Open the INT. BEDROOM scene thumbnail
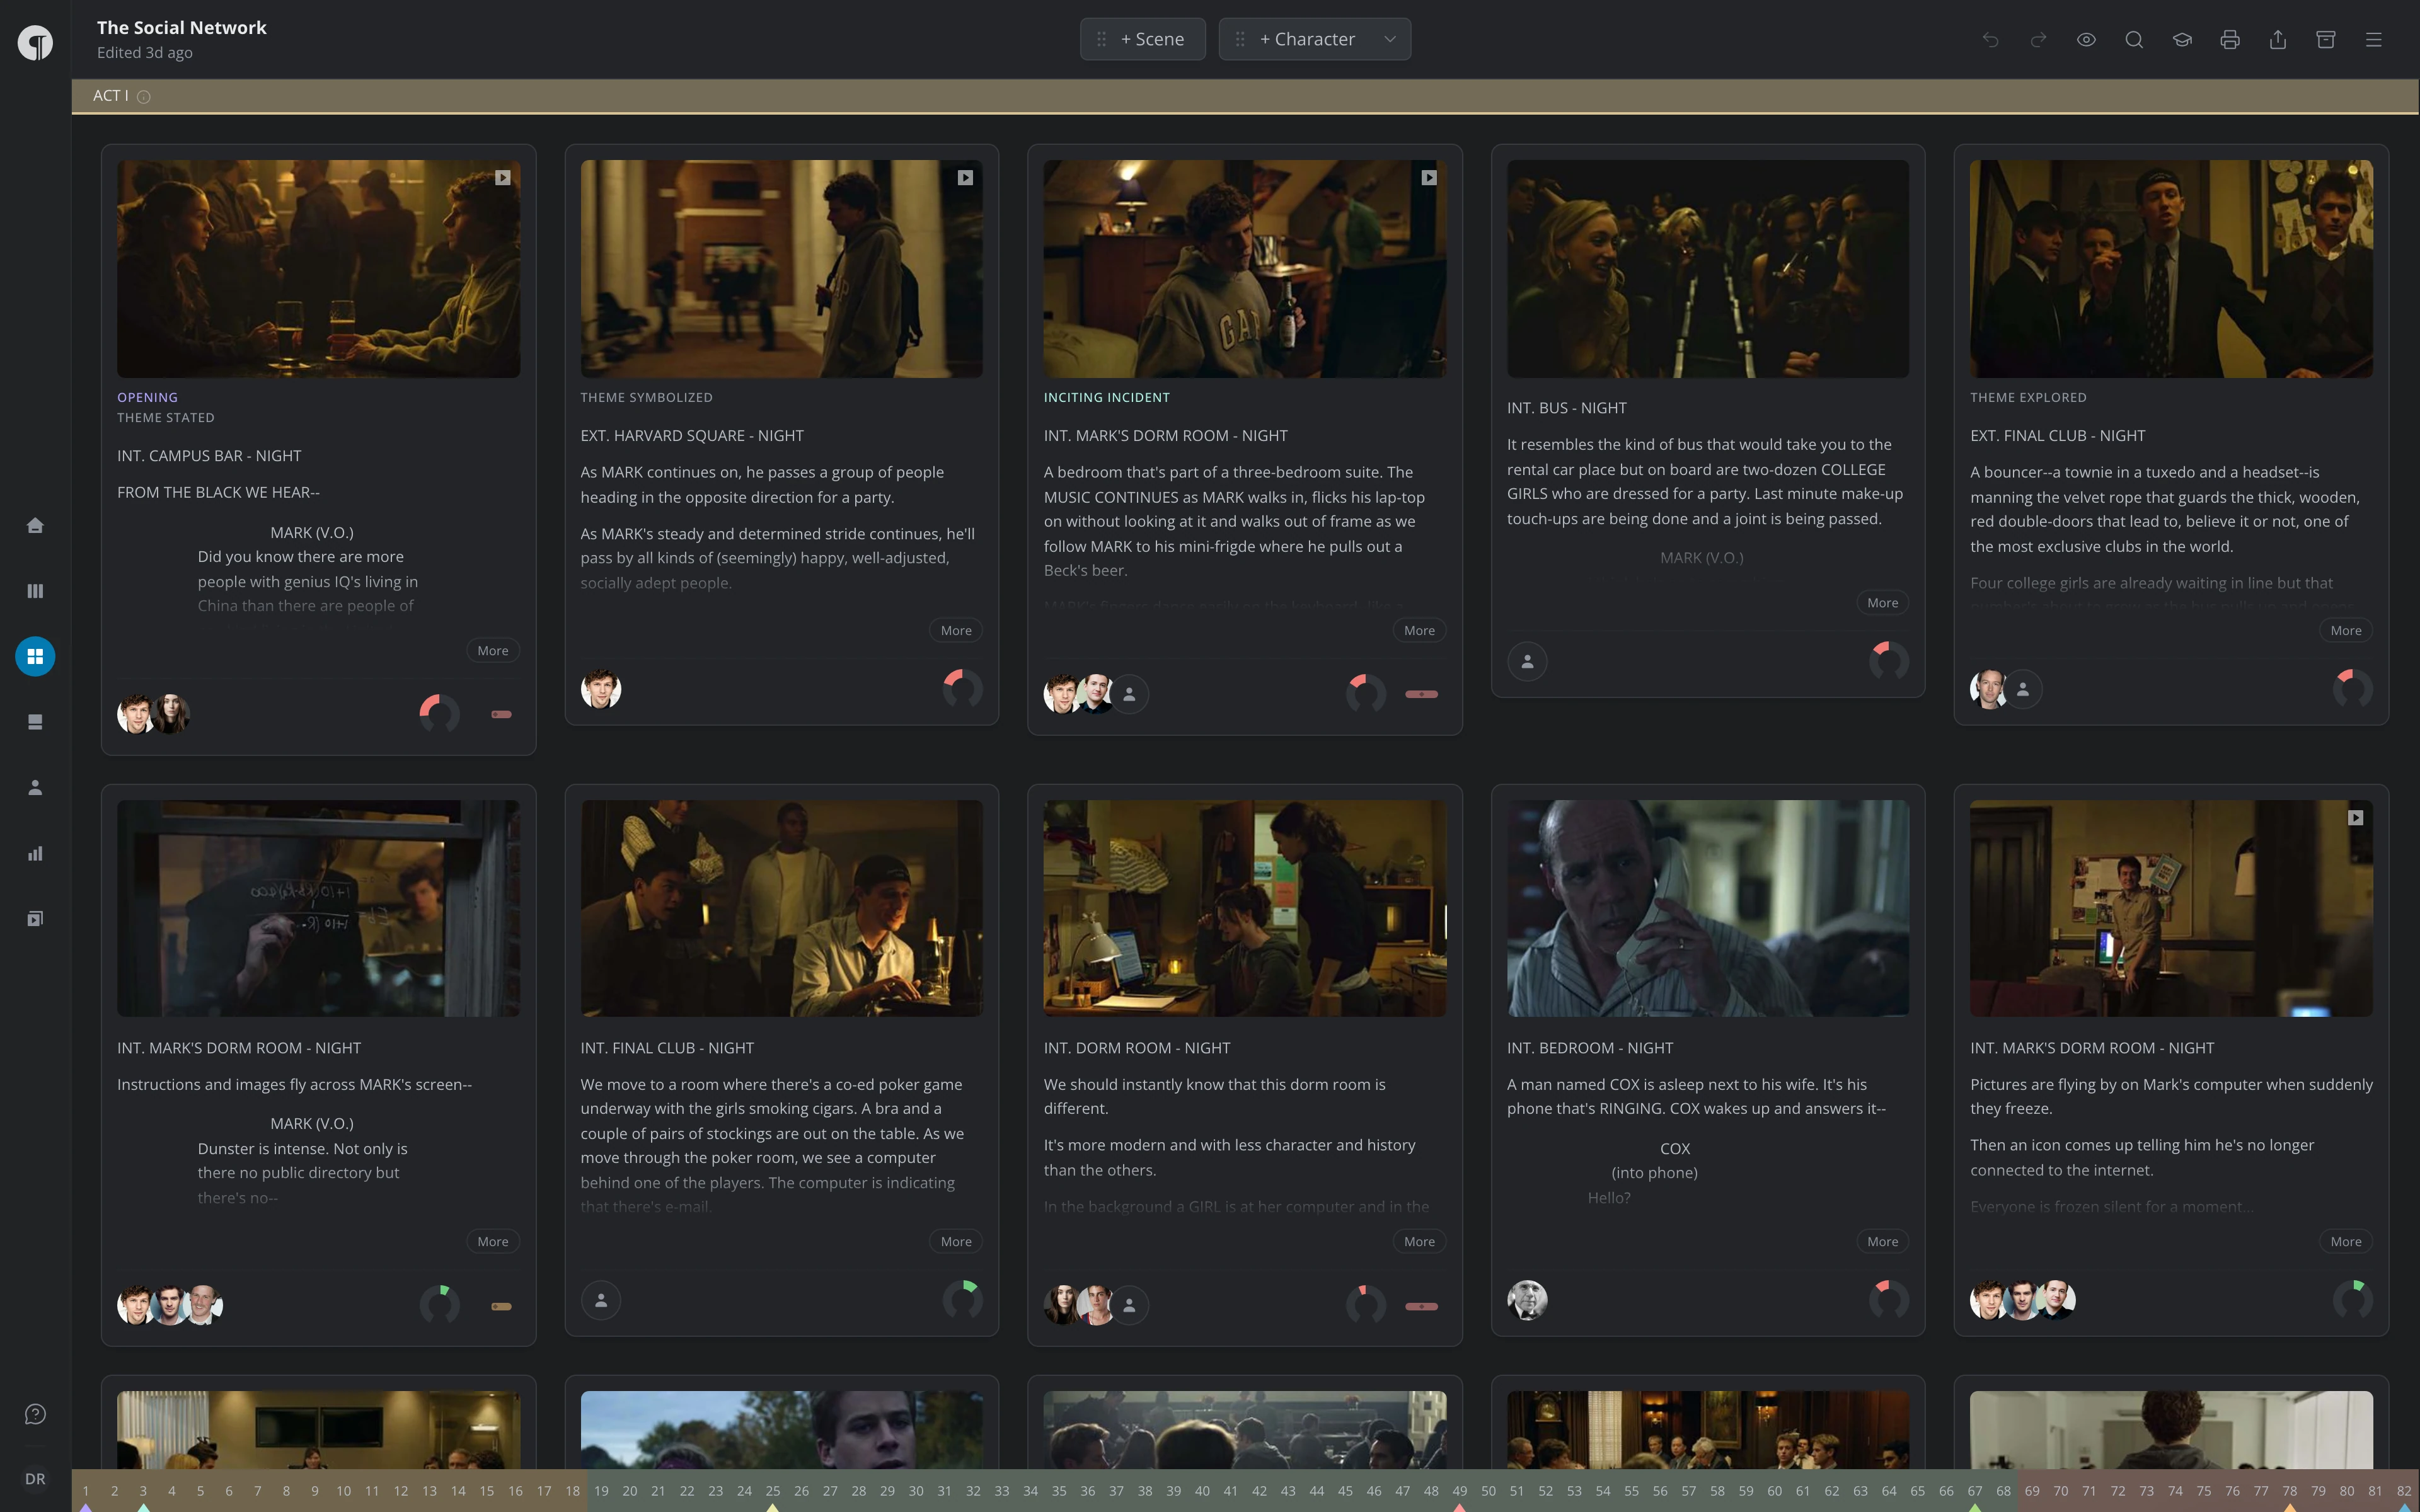This screenshot has width=2420, height=1512. point(1707,908)
